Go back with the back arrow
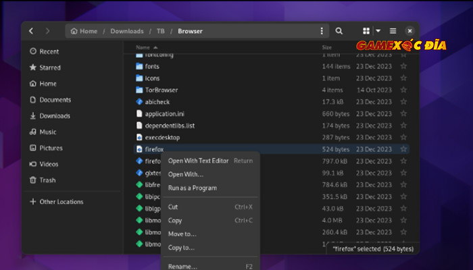Screen dimensions: 473x270 [31, 31]
